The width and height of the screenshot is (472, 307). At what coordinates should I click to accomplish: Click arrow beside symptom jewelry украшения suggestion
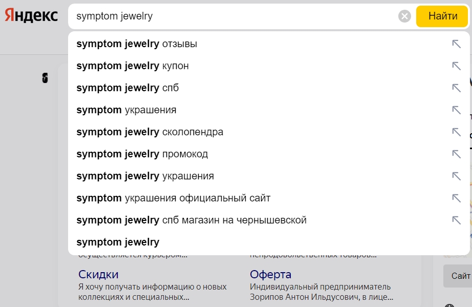click(456, 176)
